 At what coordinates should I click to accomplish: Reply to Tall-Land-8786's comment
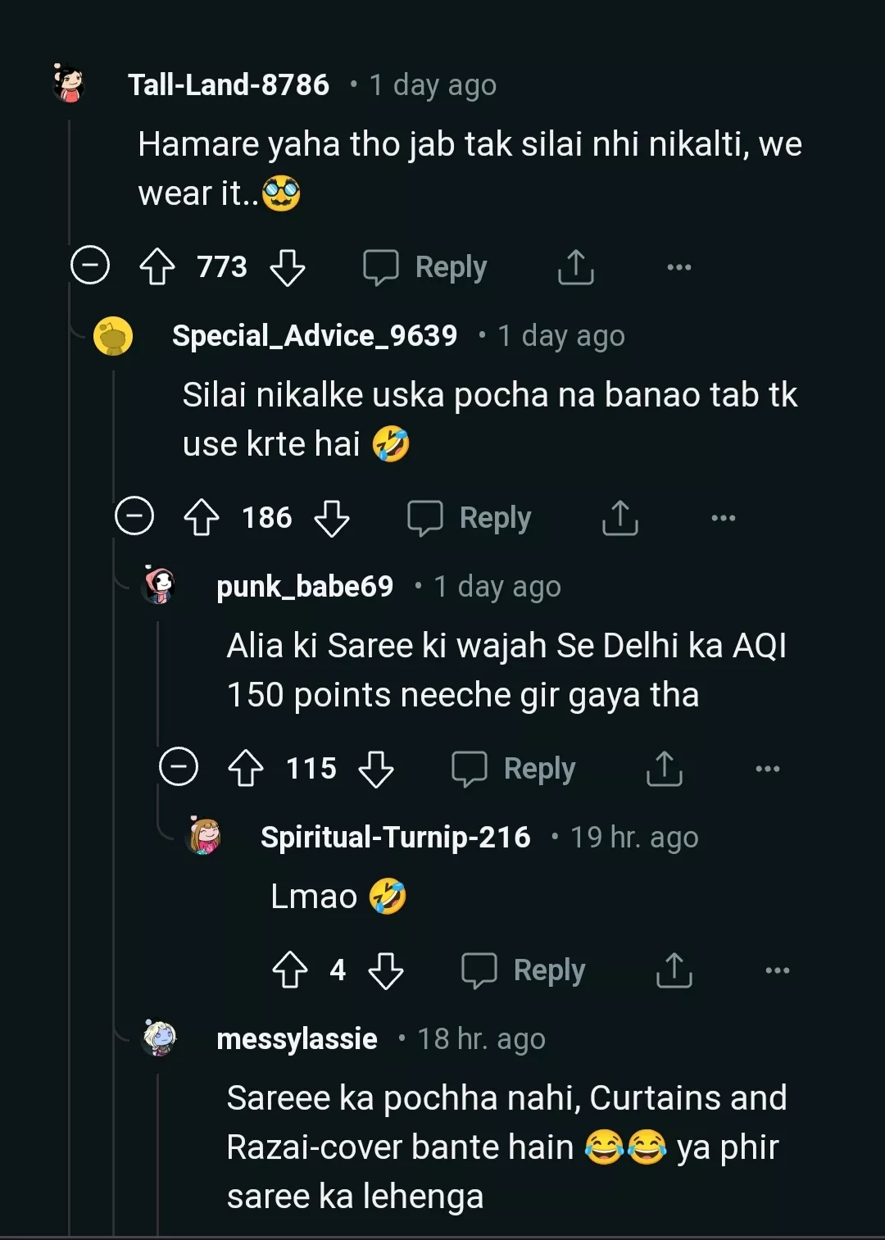(x=426, y=267)
